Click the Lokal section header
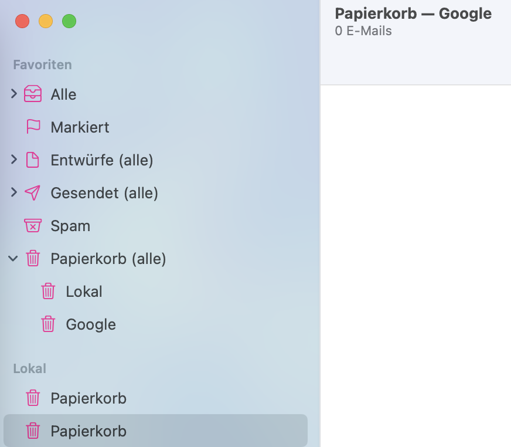Image resolution: width=511 pixels, height=447 pixels. [29, 368]
